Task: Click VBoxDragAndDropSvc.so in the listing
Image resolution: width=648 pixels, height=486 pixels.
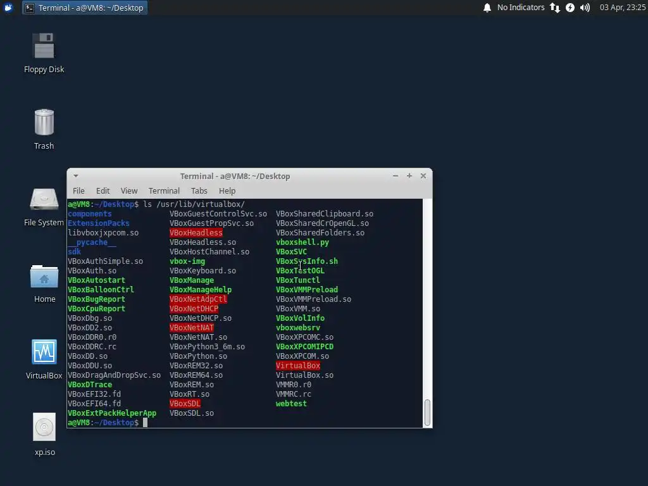Action: (x=114, y=375)
